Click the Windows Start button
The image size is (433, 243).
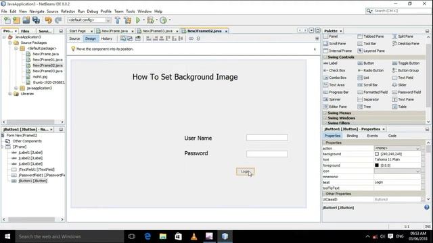[7, 236]
